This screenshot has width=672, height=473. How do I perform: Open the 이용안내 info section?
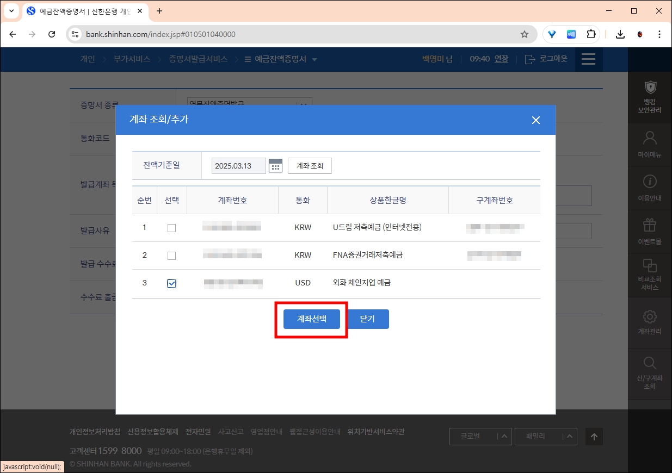tap(650, 187)
